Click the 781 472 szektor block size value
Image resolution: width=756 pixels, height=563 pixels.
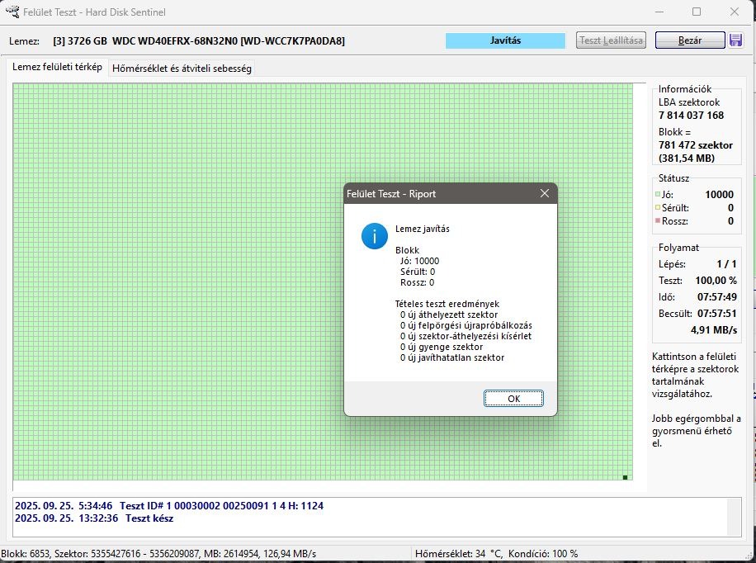pos(696,145)
